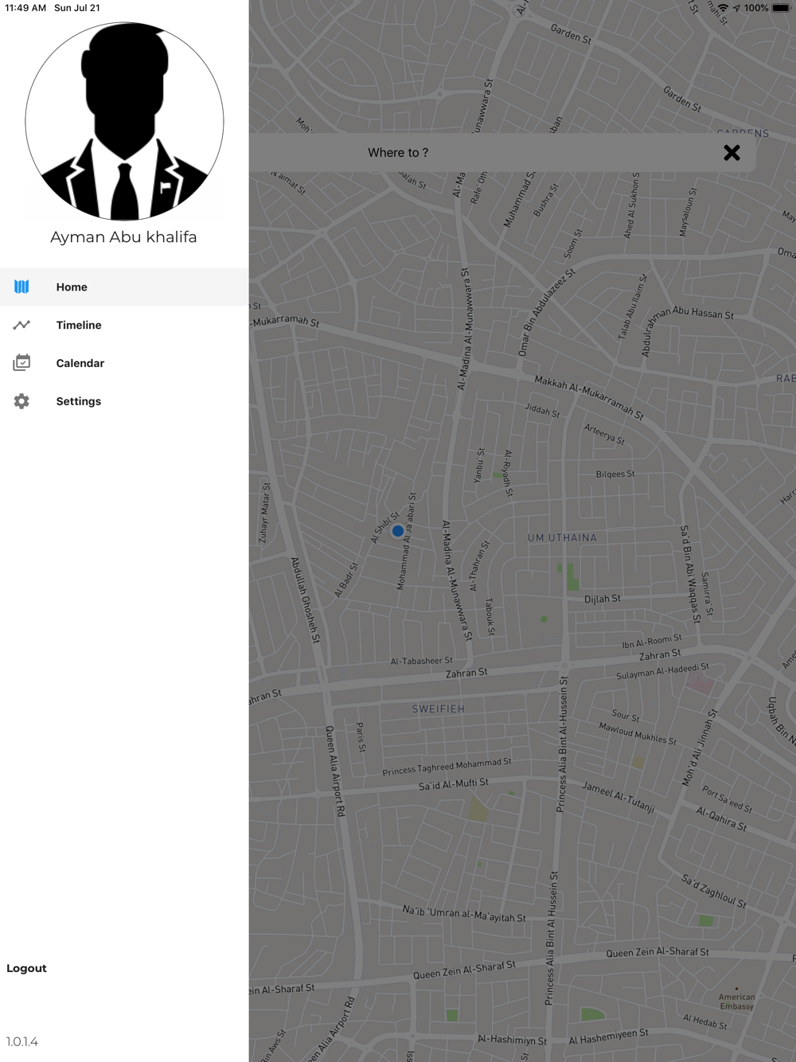Tap the Samirra St label
The width and height of the screenshot is (796, 1062).
(707, 594)
